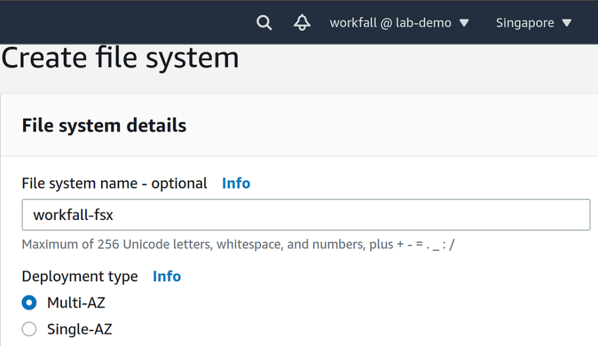Click the Multi-AZ option label
Viewport: 598px width, 346px height.
click(x=76, y=303)
